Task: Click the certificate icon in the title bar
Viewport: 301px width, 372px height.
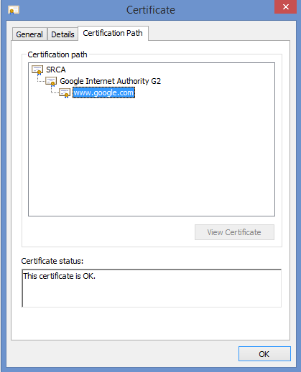Action: (x=14, y=10)
